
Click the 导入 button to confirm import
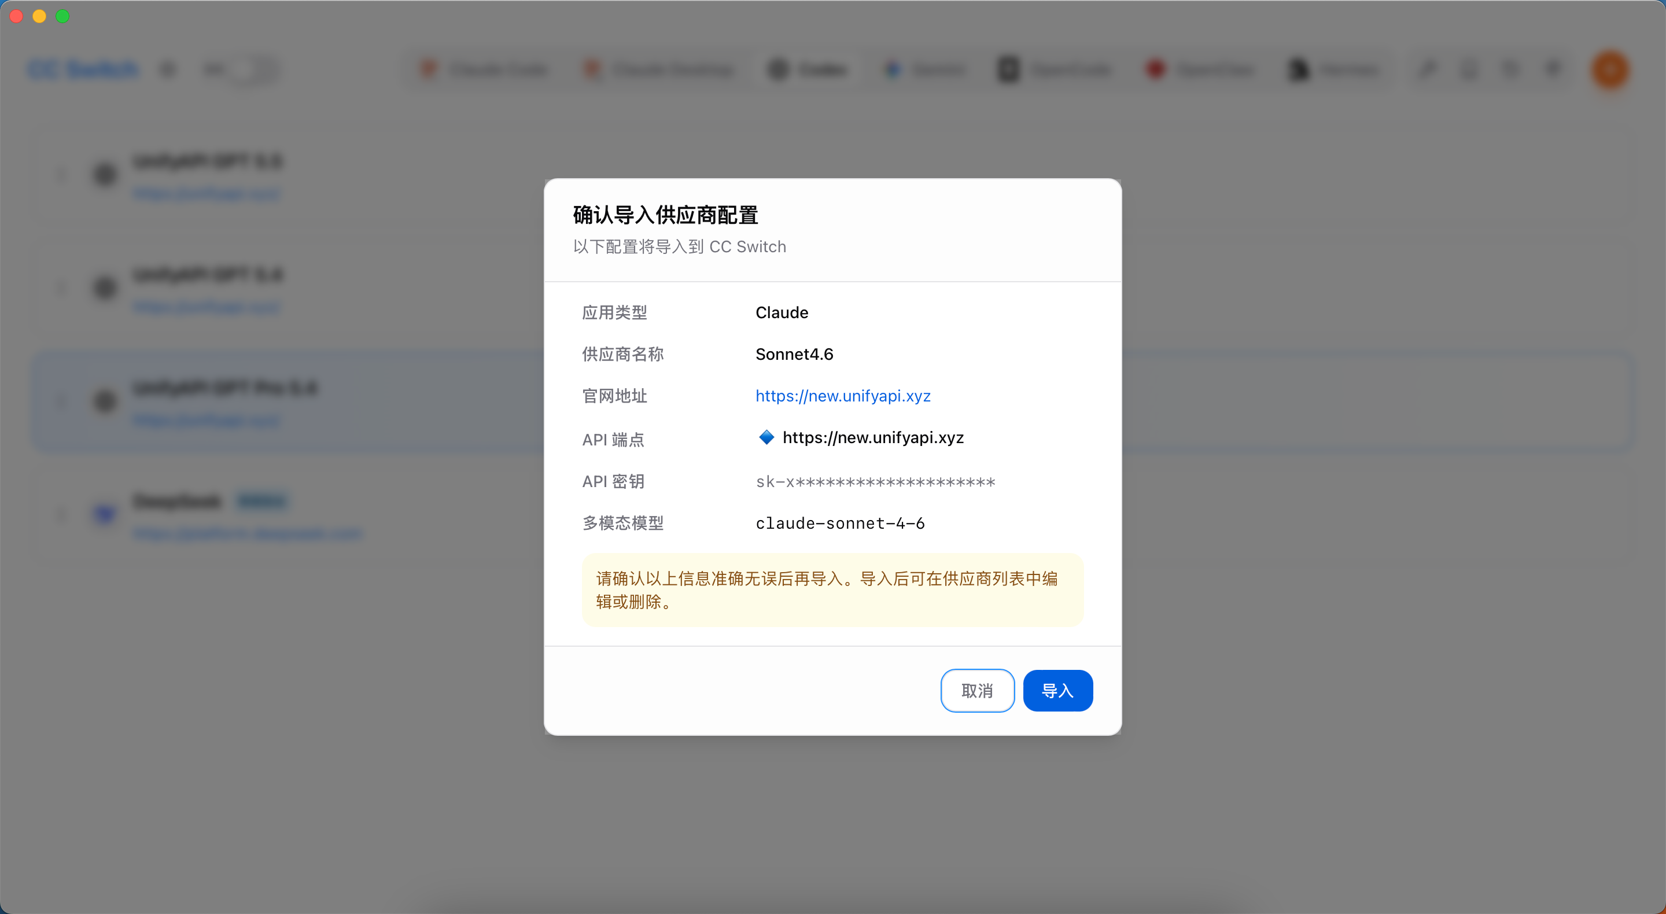pos(1057,690)
